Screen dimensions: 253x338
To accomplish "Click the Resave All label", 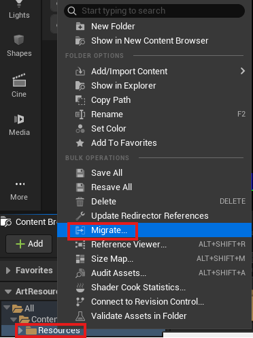I will pos(112,187).
